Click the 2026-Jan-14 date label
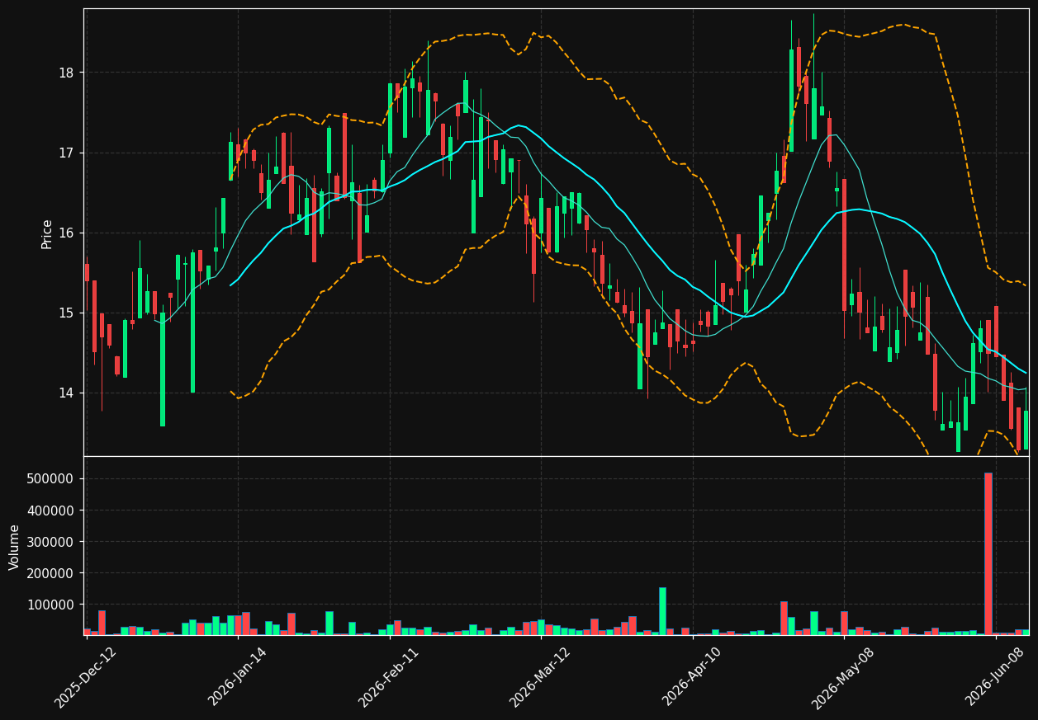The width and height of the screenshot is (1038, 720). [237, 677]
